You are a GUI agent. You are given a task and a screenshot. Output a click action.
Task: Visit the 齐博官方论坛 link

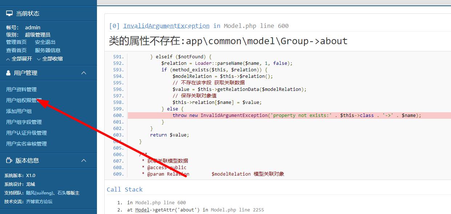point(39,201)
